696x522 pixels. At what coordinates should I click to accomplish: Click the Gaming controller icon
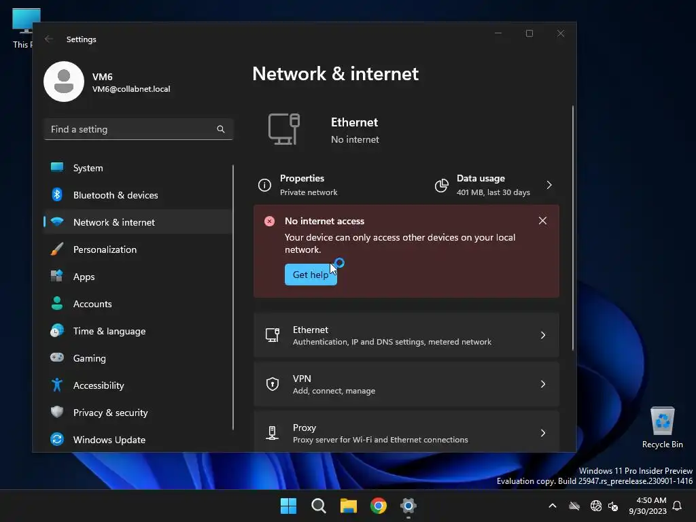57,358
